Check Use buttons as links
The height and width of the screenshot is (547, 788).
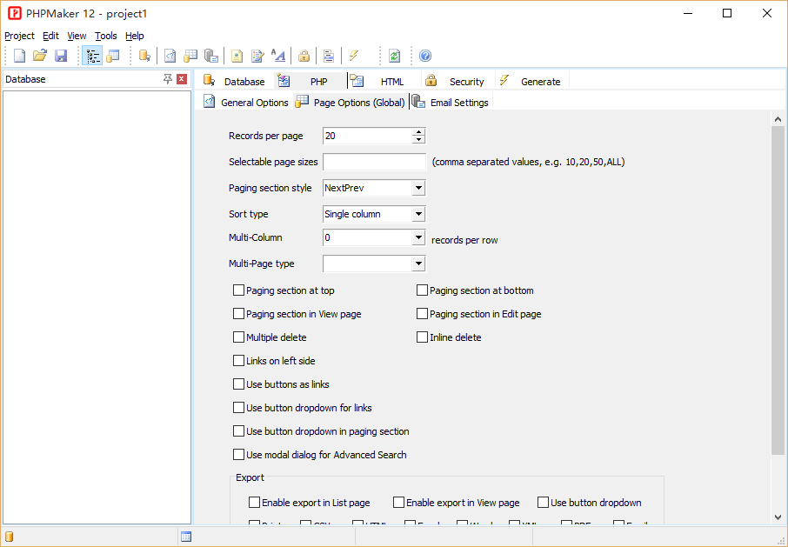tap(238, 384)
